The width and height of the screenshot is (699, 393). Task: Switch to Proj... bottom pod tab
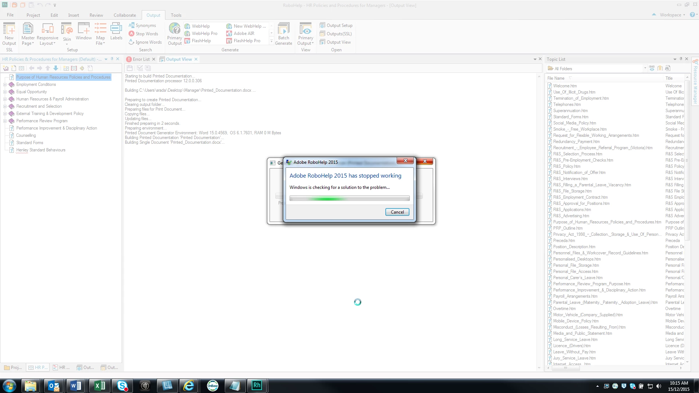(13, 368)
